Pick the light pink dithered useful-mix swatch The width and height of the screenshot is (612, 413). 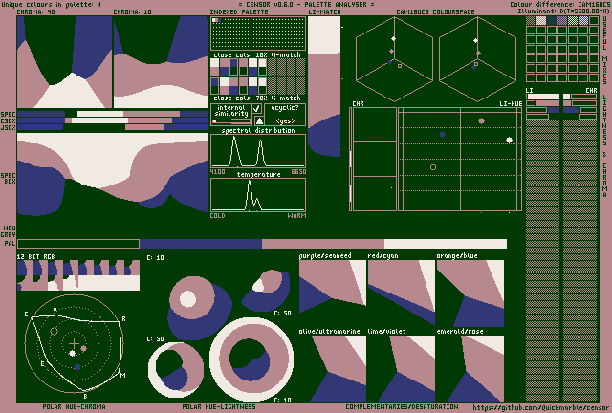click(541, 20)
